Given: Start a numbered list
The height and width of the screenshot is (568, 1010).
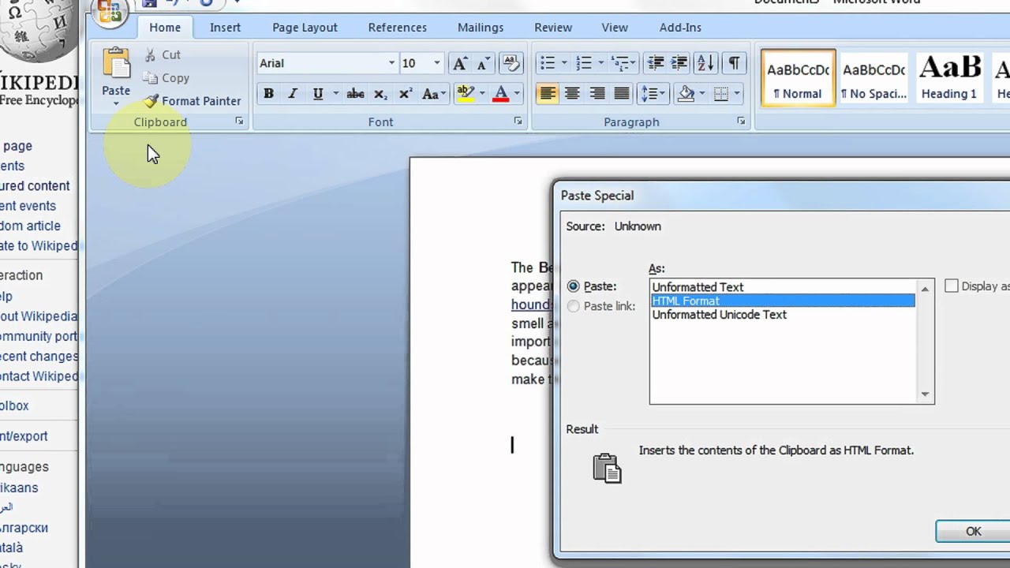Looking at the screenshot, I should [584, 63].
